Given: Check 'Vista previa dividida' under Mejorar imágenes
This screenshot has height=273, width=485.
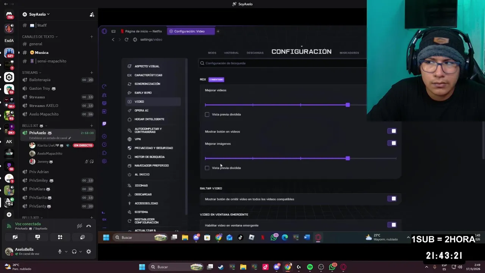Looking at the screenshot, I should click(x=207, y=168).
